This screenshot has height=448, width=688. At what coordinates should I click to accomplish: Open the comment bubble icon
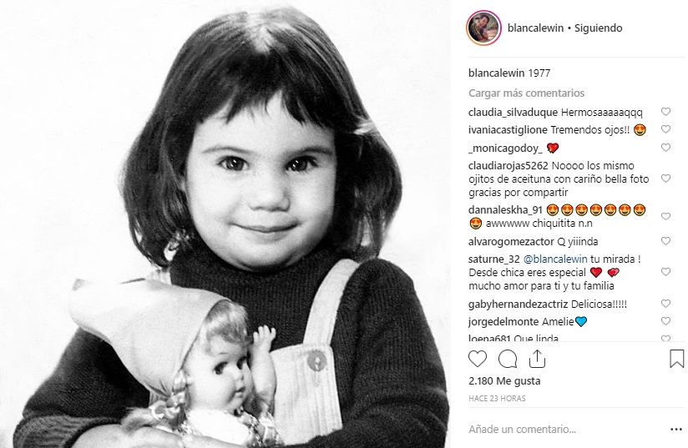coord(508,359)
